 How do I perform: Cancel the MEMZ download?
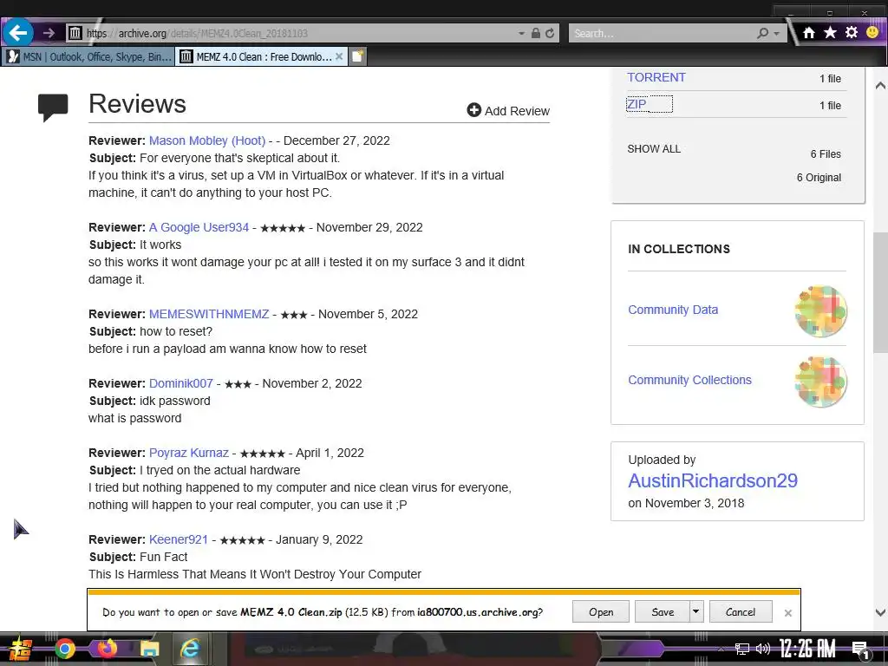(x=741, y=611)
